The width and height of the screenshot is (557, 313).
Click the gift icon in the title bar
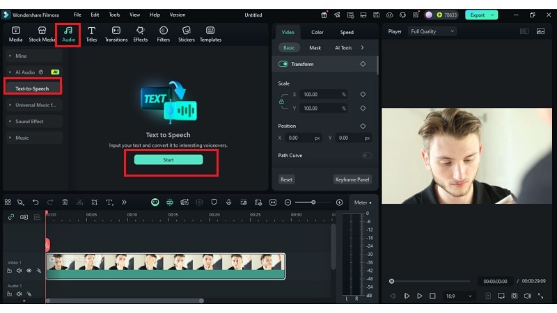tap(324, 15)
